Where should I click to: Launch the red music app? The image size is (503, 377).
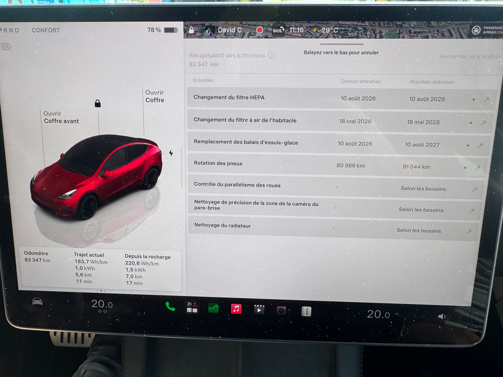[x=236, y=309]
